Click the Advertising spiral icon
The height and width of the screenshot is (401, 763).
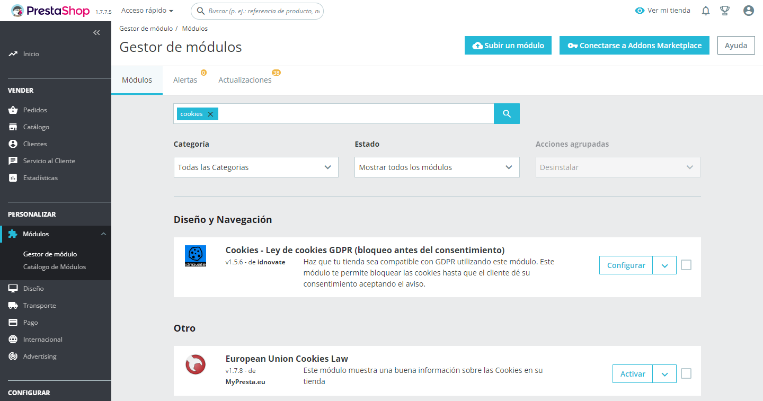[13, 357]
